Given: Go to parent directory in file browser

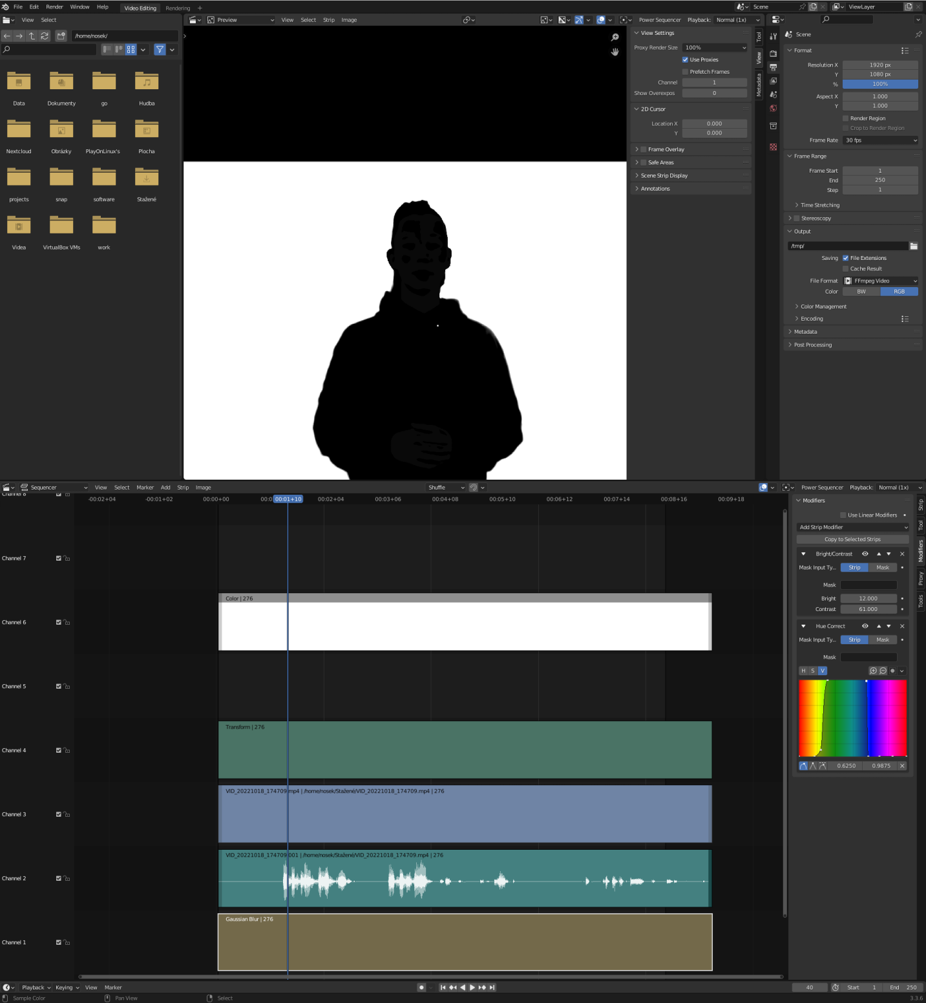Looking at the screenshot, I should coord(32,36).
